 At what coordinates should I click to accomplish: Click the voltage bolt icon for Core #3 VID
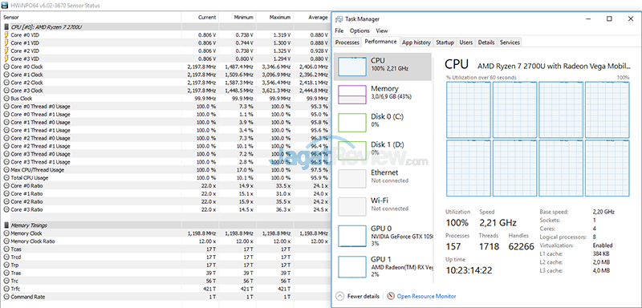click(x=6, y=59)
